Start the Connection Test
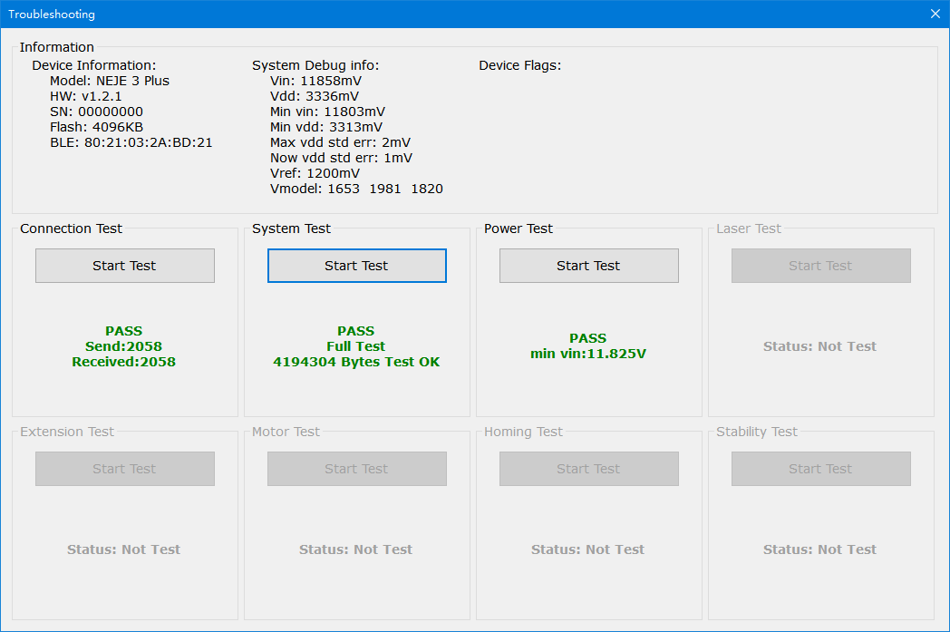The image size is (950, 632). pos(125,266)
